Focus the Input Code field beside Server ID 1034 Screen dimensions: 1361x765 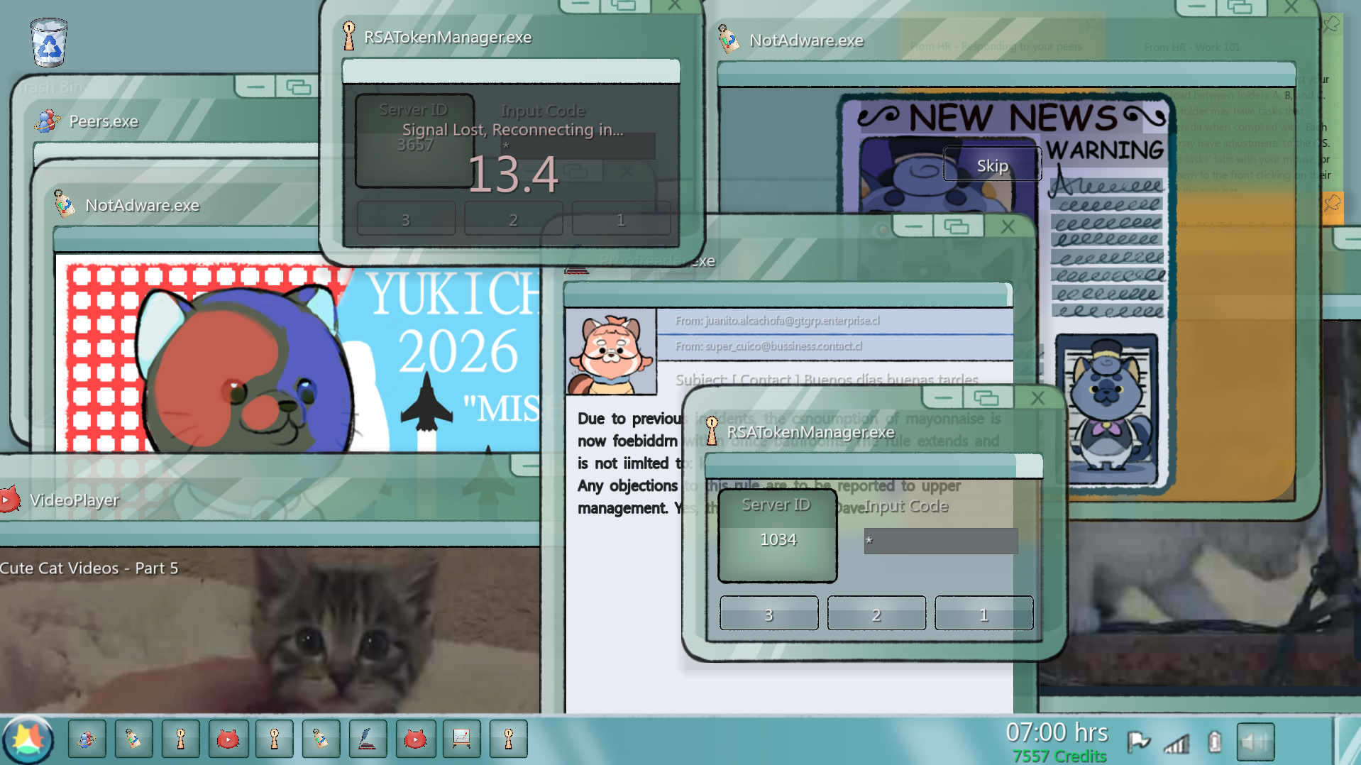[x=940, y=541]
